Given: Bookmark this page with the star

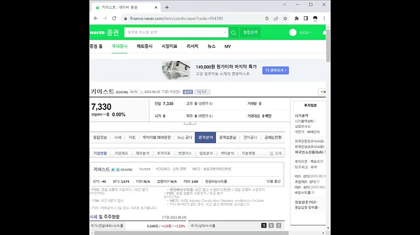Looking at the screenshot, I should (285, 19).
